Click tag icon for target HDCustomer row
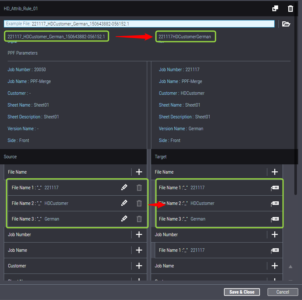 tap(275, 203)
